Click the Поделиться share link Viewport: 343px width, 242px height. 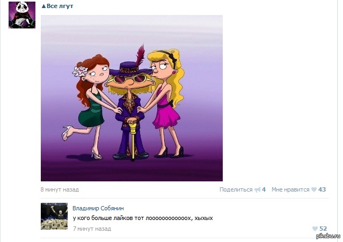(236, 189)
